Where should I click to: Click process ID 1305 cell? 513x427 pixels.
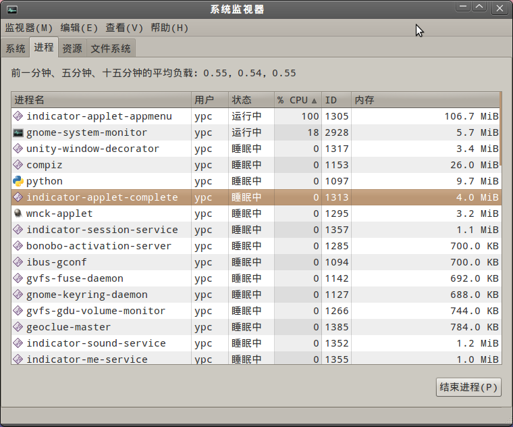(x=337, y=116)
